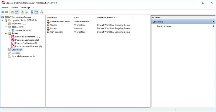Click the user icon beside Administrateur princi...
The height and width of the screenshot is (112, 216).
click(48, 22)
